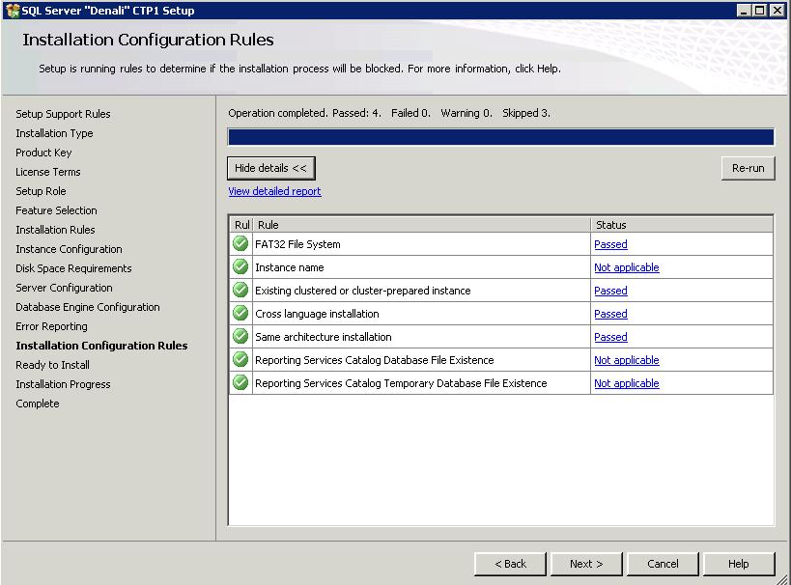The width and height of the screenshot is (791, 585).
Task: Click icon for Reporting Services Catalog Database File Existence
Action: (x=240, y=360)
